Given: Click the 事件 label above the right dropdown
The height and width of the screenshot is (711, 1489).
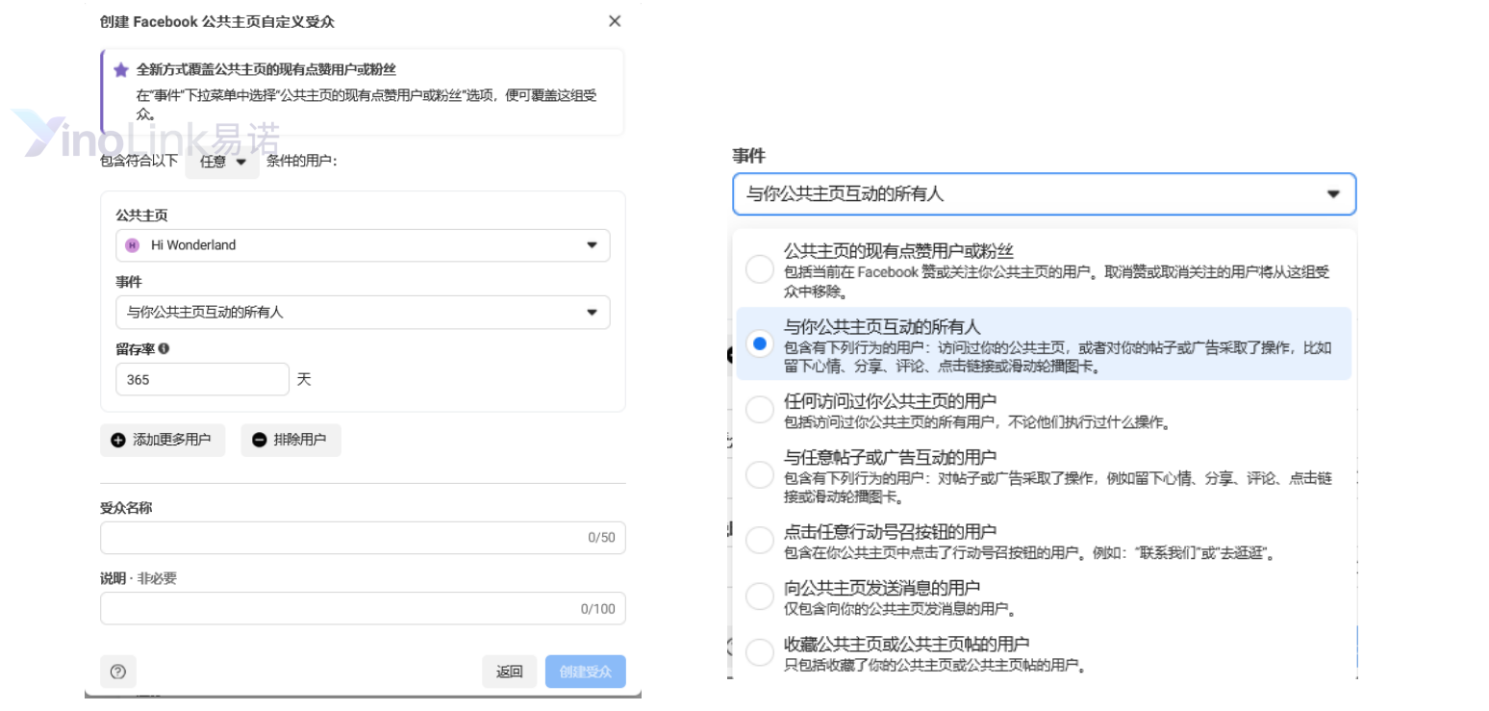Looking at the screenshot, I should point(748,155).
